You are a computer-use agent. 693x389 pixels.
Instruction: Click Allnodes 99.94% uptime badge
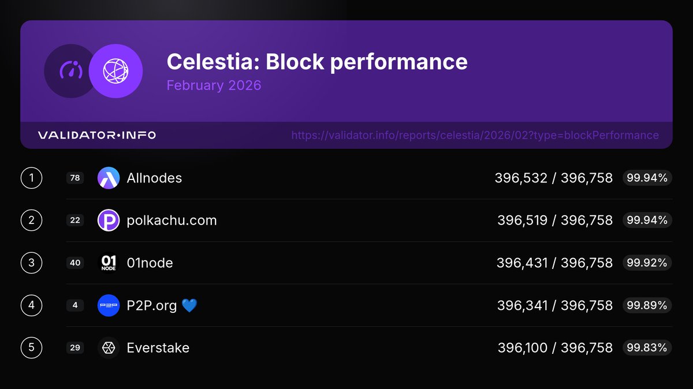click(647, 178)
